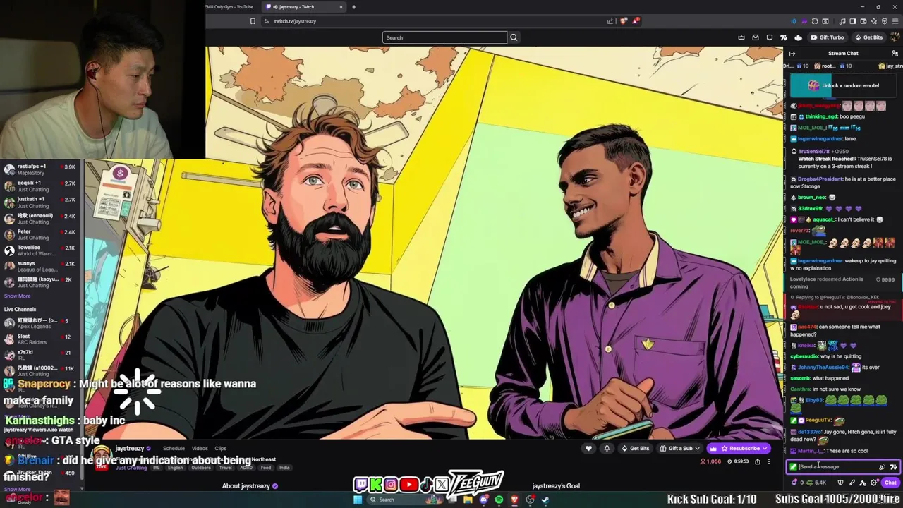This screenshot has height=508, width=903.
Task: Open Prime Loot crown icon
Action: (741, 37)
